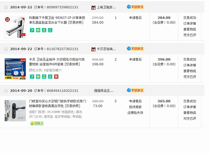Screen dimensions: 210x153
Task: Click the Tmall icon beside 上海卫驰家
Action: pos(93,7)
